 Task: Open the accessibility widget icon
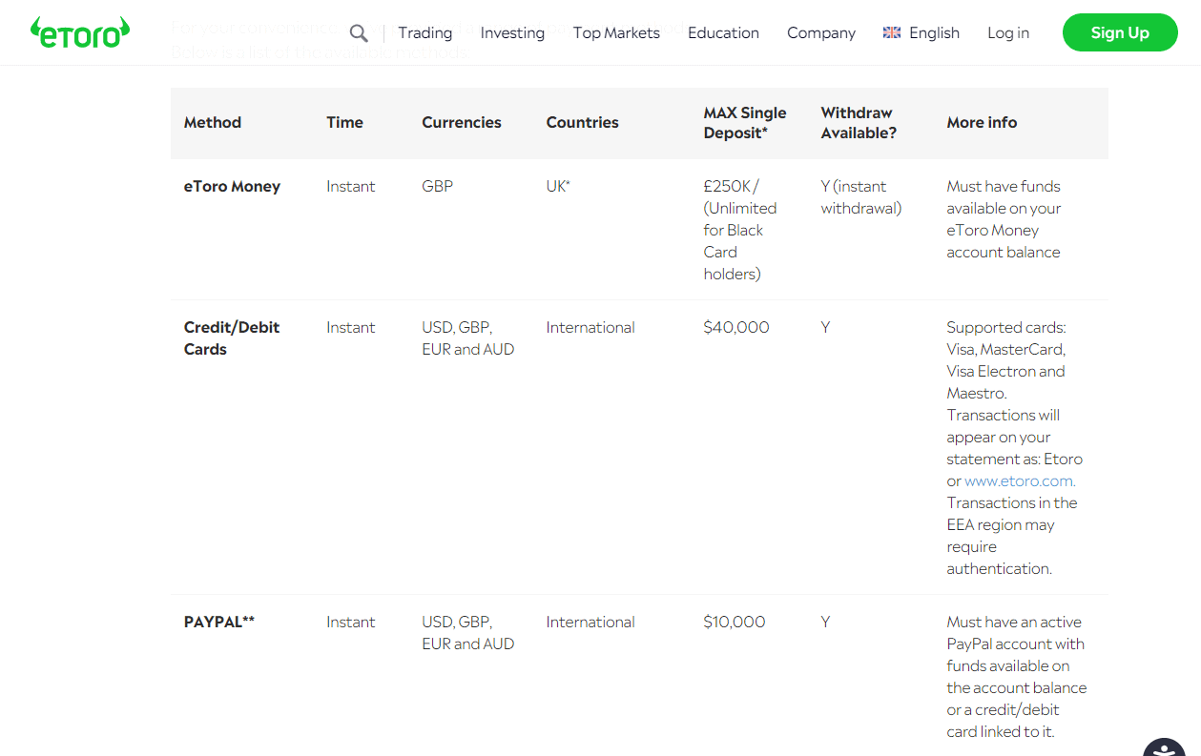point(1164,747)
